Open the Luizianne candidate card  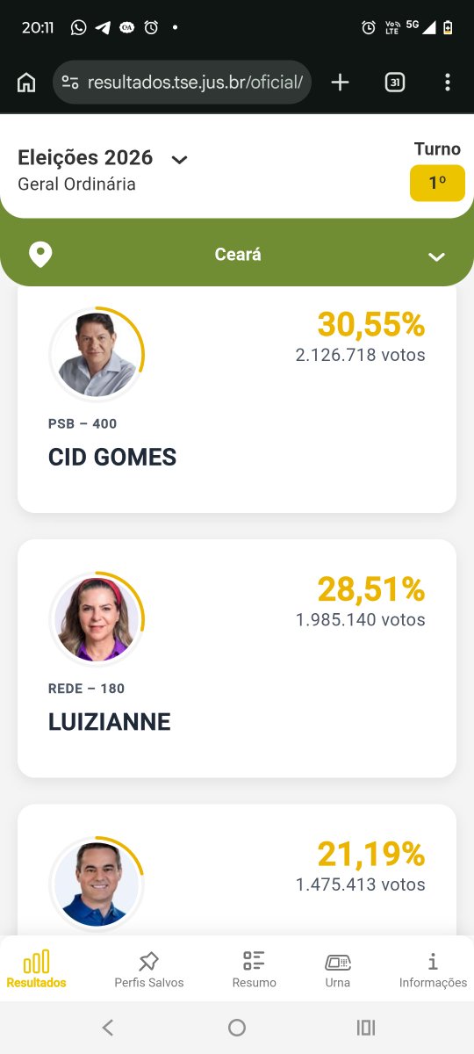[x=237, y=659]
